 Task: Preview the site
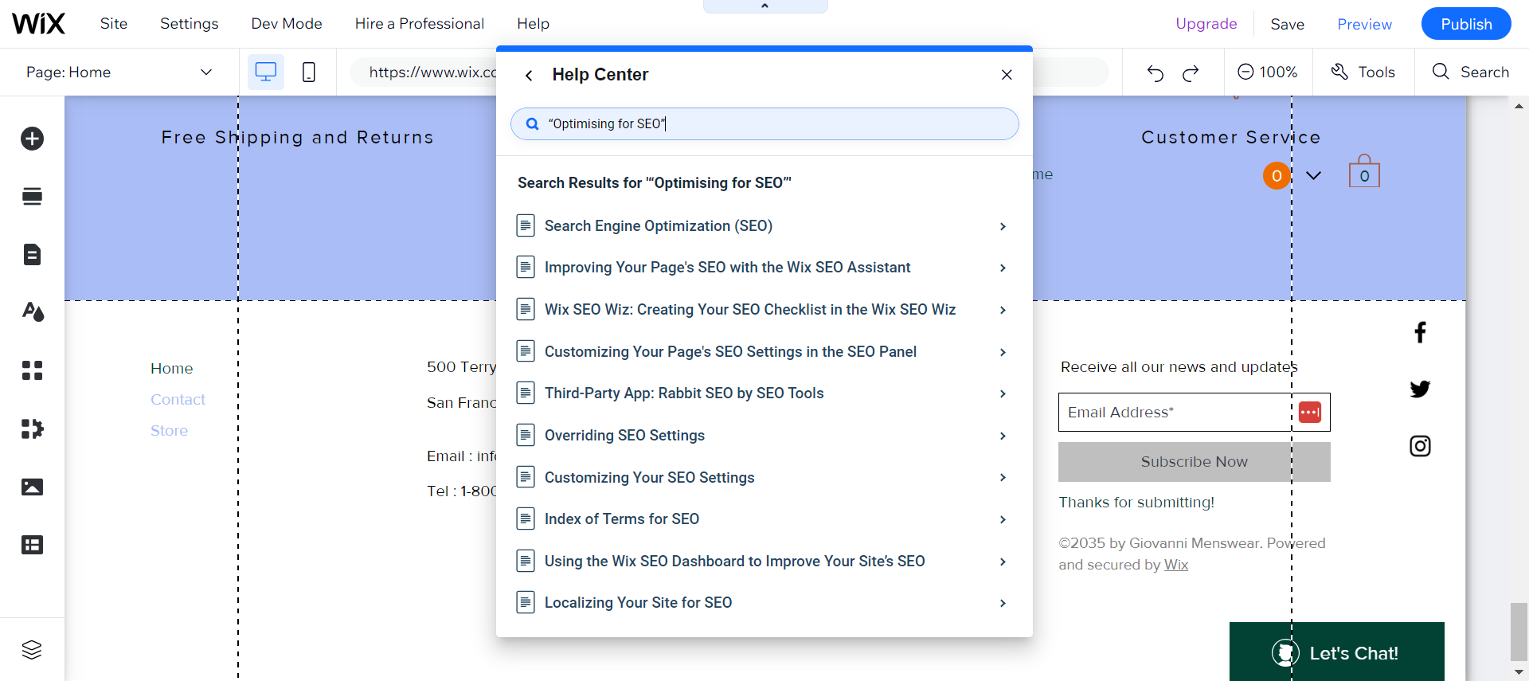pos(1365,25)
